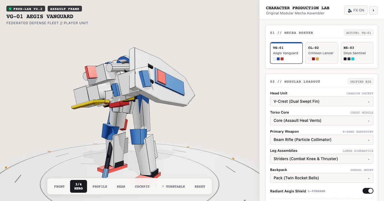384x201 pixels.
Task: Open the Head Unit dropdown
Action: (x=322, y=101)
